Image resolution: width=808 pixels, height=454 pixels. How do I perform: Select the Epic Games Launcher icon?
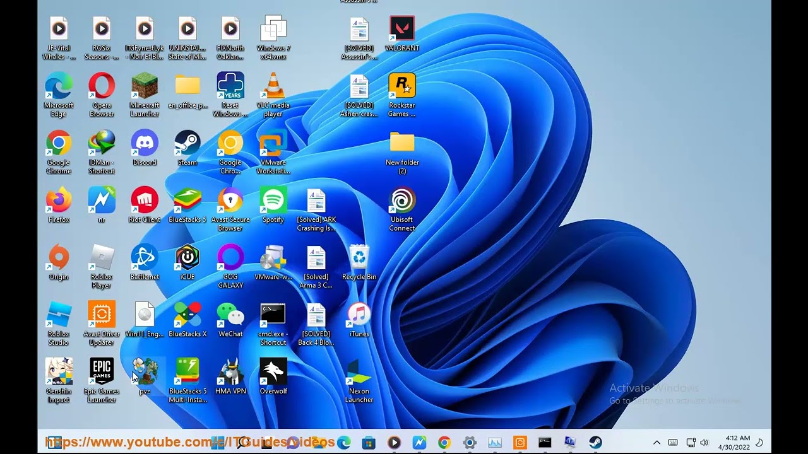coord(102,381)
